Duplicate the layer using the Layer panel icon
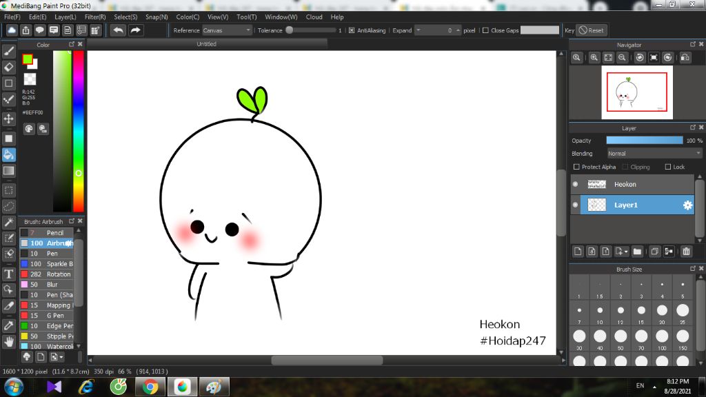The image size is (706, 397). coord(654,251)
